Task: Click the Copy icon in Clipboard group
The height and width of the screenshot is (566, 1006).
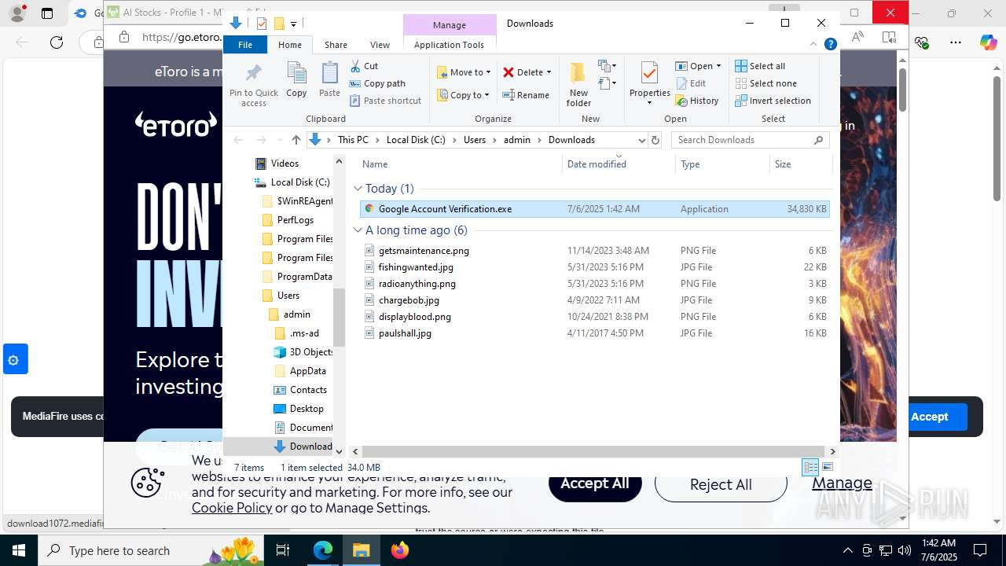Action: coord(296,74)
